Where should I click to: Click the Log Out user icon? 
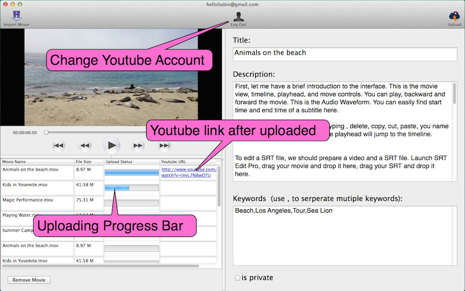pos(238,17)
